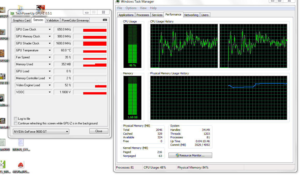Image resolution: width=300 pixels, height=175 pixels.
Task: Click the Close button in GPU-Z
Action: (99, 131)
